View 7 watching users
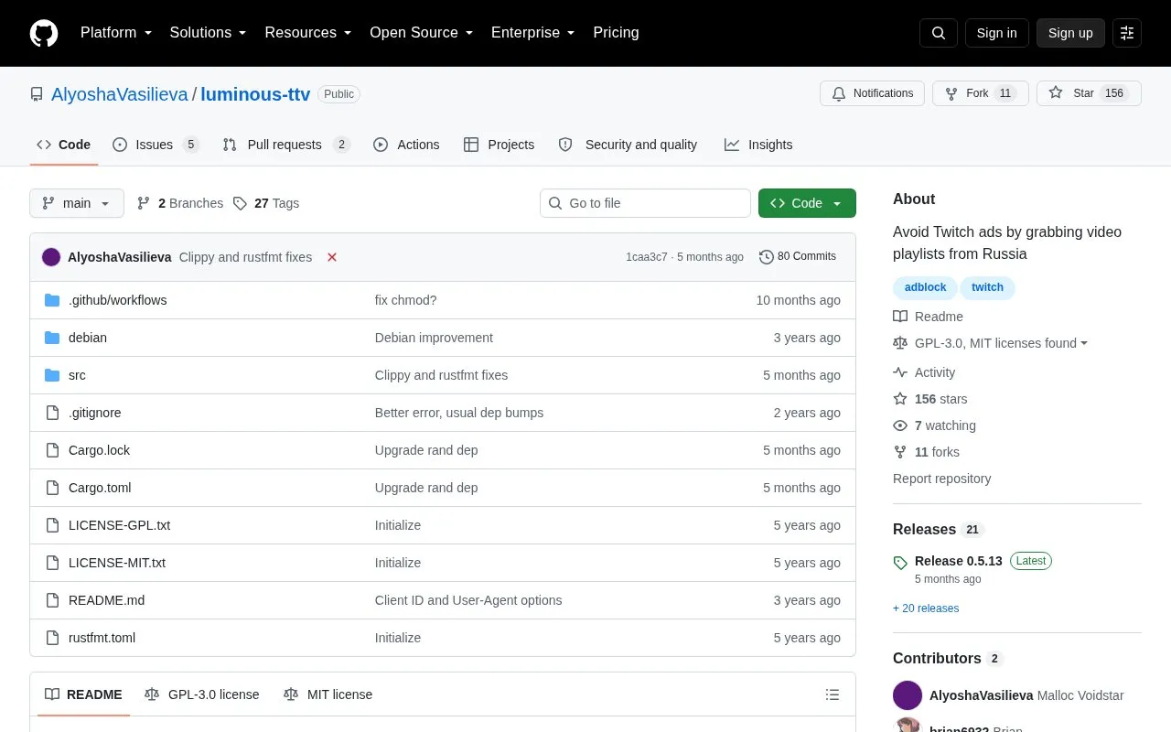Screen dimensions: 1171x732 (934, 425)
